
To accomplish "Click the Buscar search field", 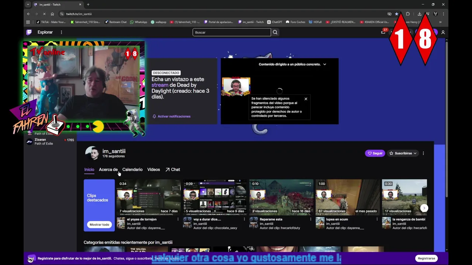I will click(x=232, y=32).
